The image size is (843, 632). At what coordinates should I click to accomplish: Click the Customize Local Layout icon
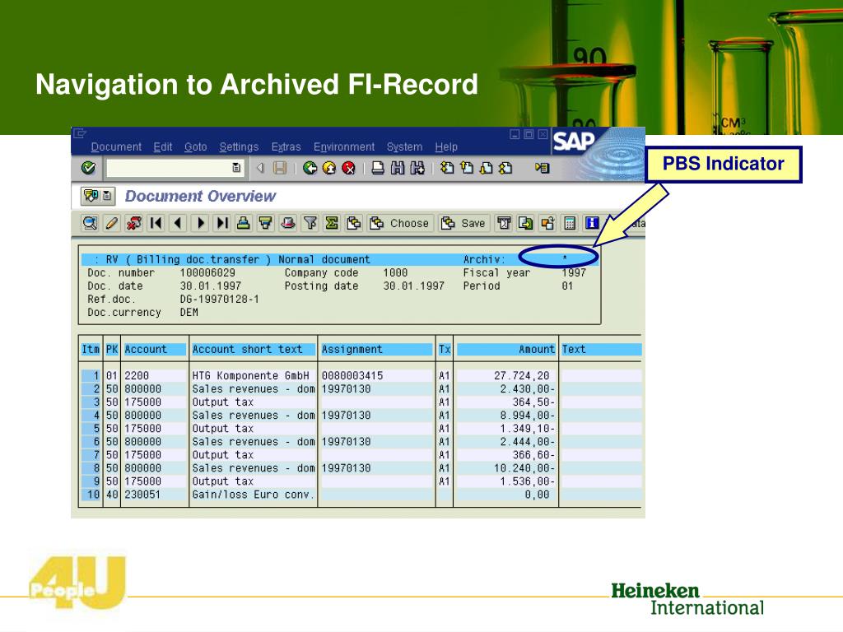pos(542,168)
